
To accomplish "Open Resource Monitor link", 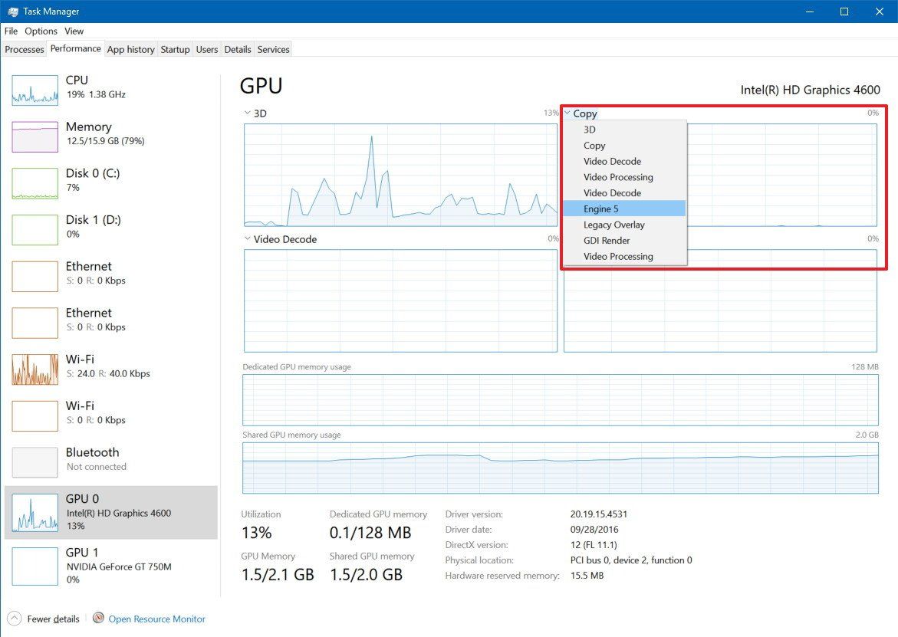I will tap(156, 619).
